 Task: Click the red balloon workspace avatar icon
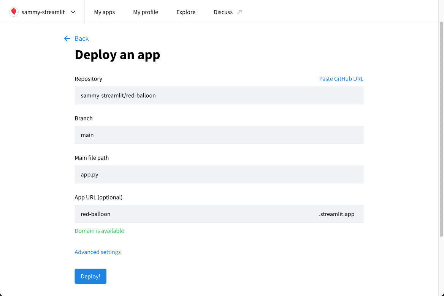tap(14, 12)
